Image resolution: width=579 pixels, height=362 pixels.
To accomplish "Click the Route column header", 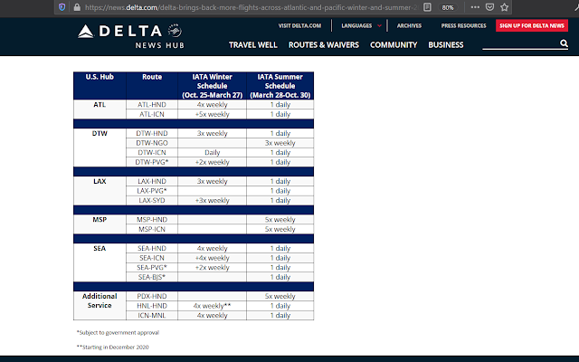I will click(152, 86).
